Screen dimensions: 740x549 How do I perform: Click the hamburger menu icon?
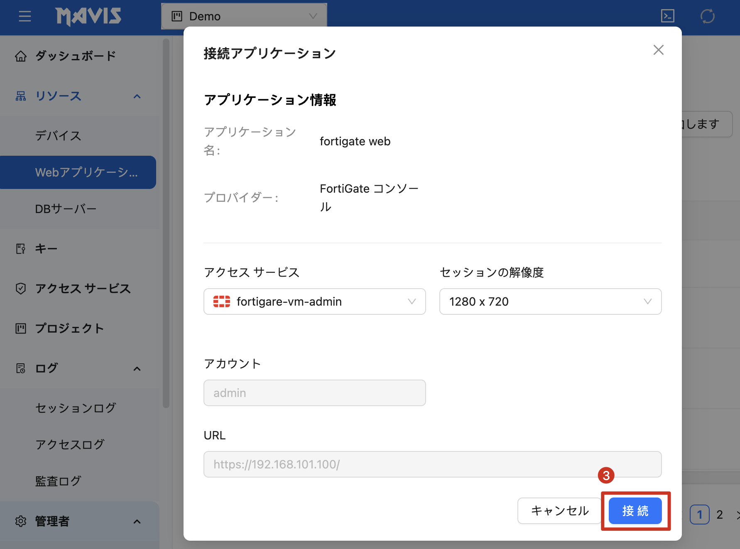pos(25,17)
